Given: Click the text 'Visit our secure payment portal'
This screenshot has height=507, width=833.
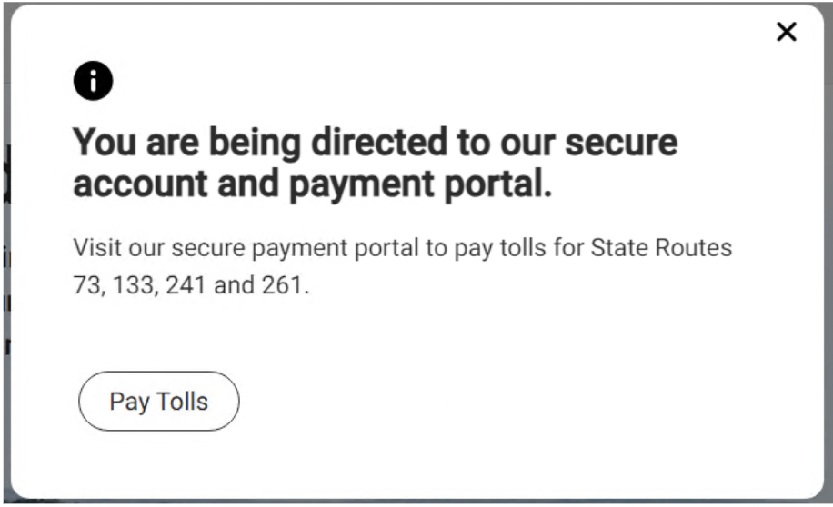Looking at the screenshot, I should pyautogui.click(x=247, y=247).
